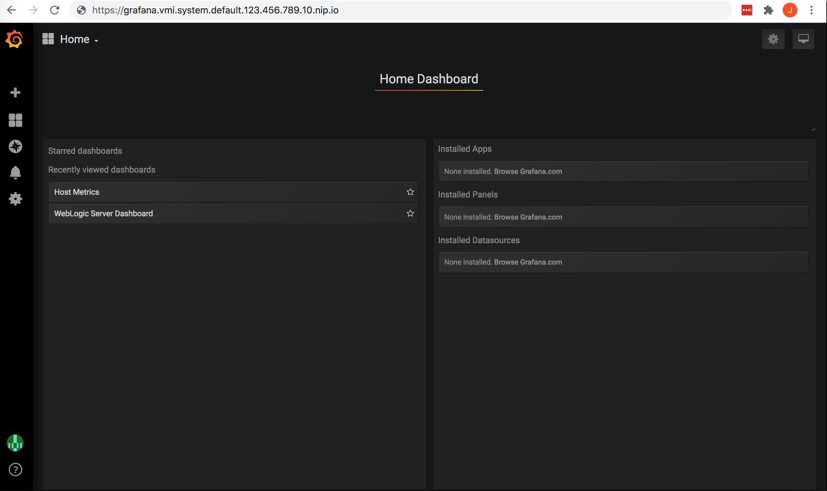Open the Host Metrics dashboard
The height and width of the screenshot is (491, 827).
tap(77, 192)
